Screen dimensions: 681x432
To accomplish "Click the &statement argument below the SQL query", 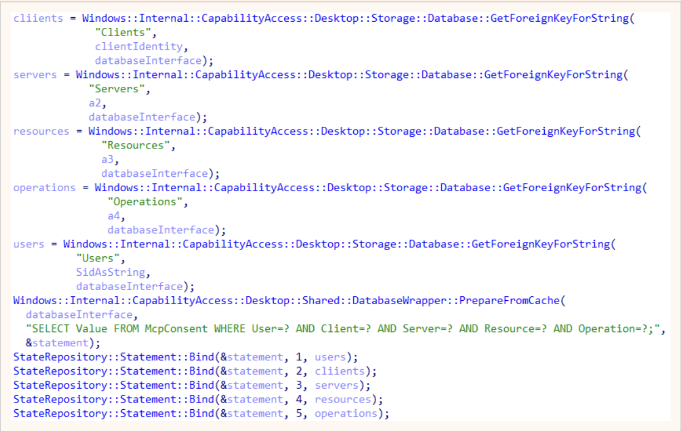I will click(56, 342).
